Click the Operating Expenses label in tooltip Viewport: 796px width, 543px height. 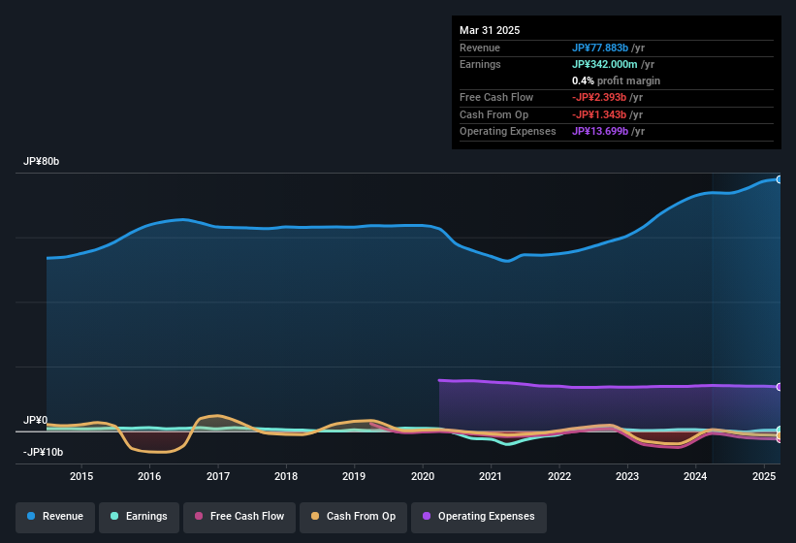(x=508, y=132)
